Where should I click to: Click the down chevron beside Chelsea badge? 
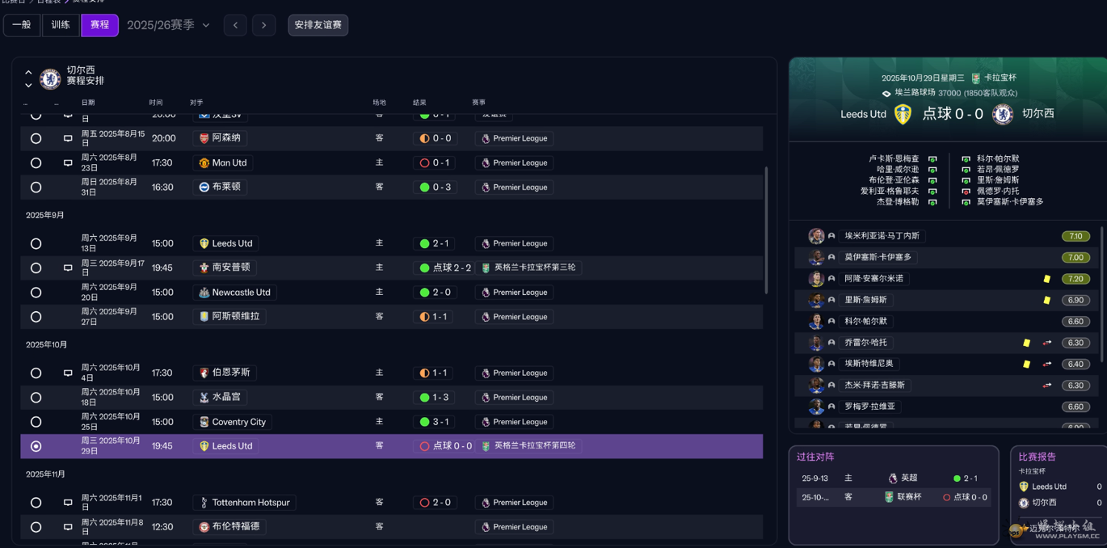28,85
